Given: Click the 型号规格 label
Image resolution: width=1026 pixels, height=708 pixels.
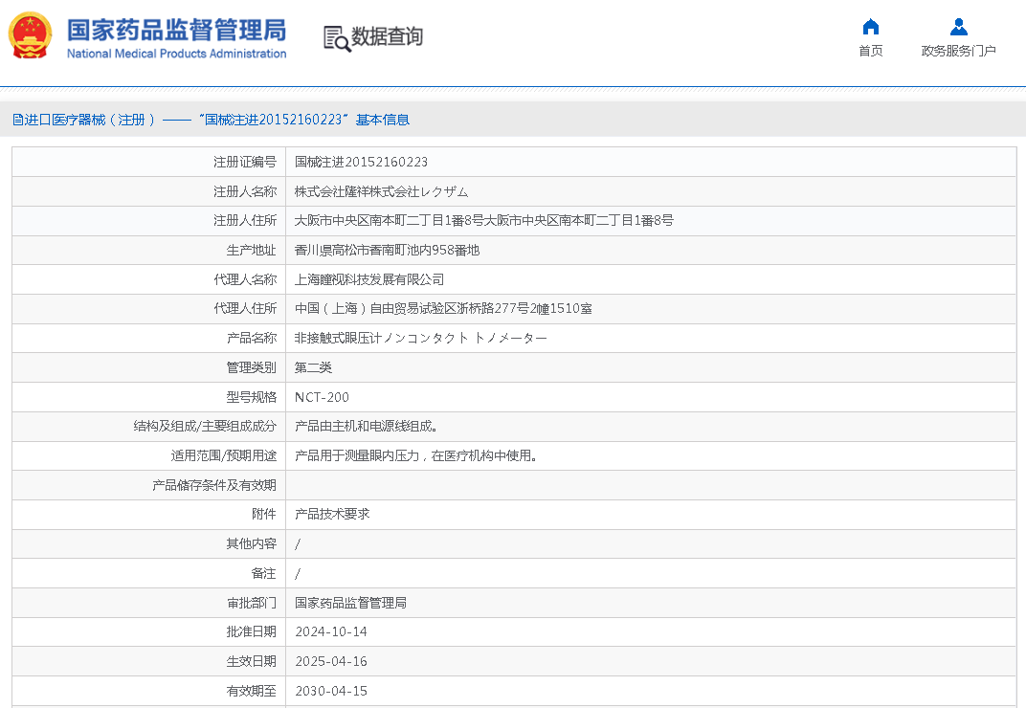Looking at the screenshot, I should pos(252,397).
